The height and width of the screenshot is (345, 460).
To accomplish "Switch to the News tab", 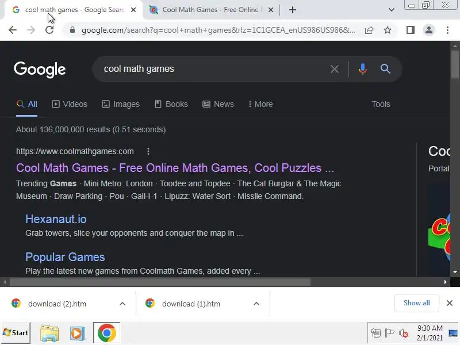I will (218, 105).
